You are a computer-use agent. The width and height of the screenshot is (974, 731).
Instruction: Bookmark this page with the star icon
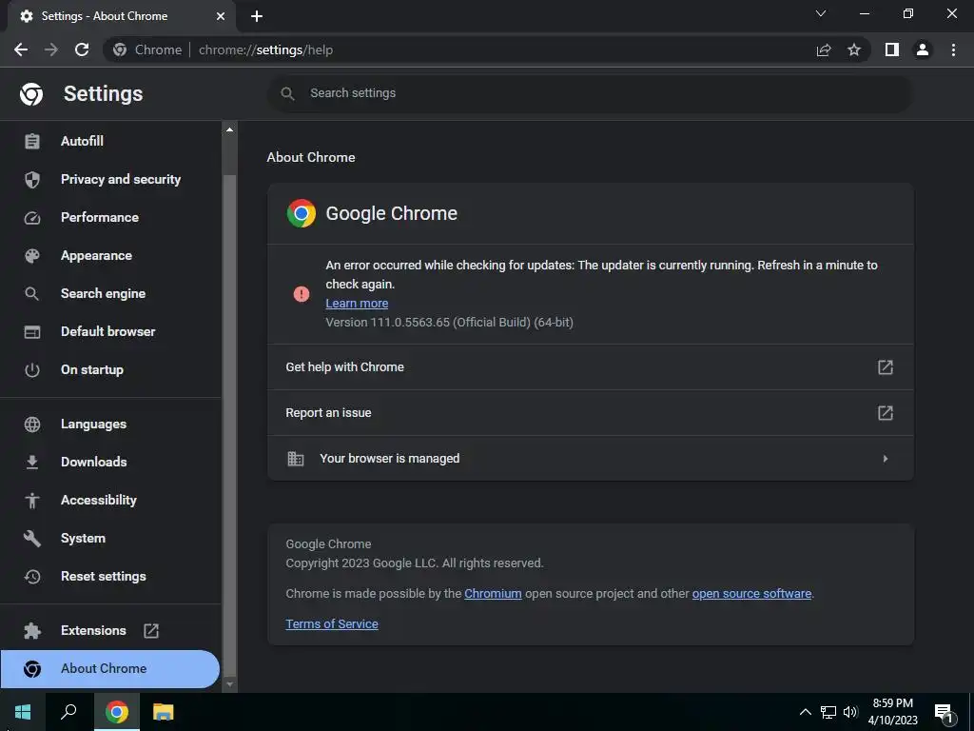click(x=854, y=49)
